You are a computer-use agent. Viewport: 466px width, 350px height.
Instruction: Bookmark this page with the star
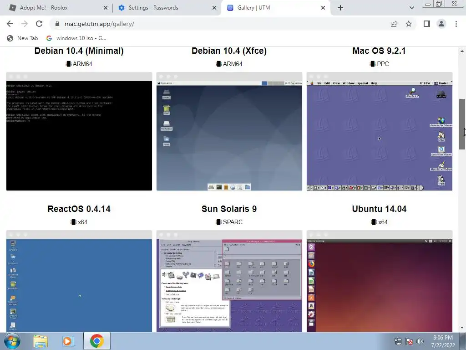coord(409,24)
